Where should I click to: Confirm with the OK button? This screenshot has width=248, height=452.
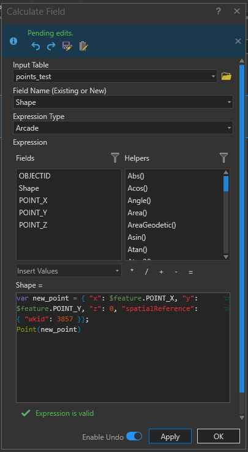[x=219, y=436]
